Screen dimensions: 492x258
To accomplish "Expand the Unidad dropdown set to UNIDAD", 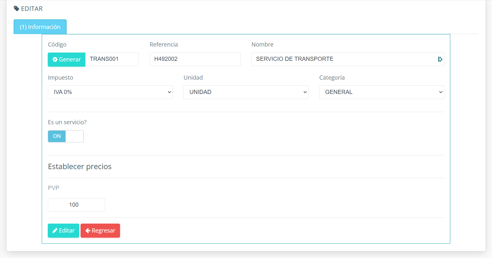I will 246,92.
